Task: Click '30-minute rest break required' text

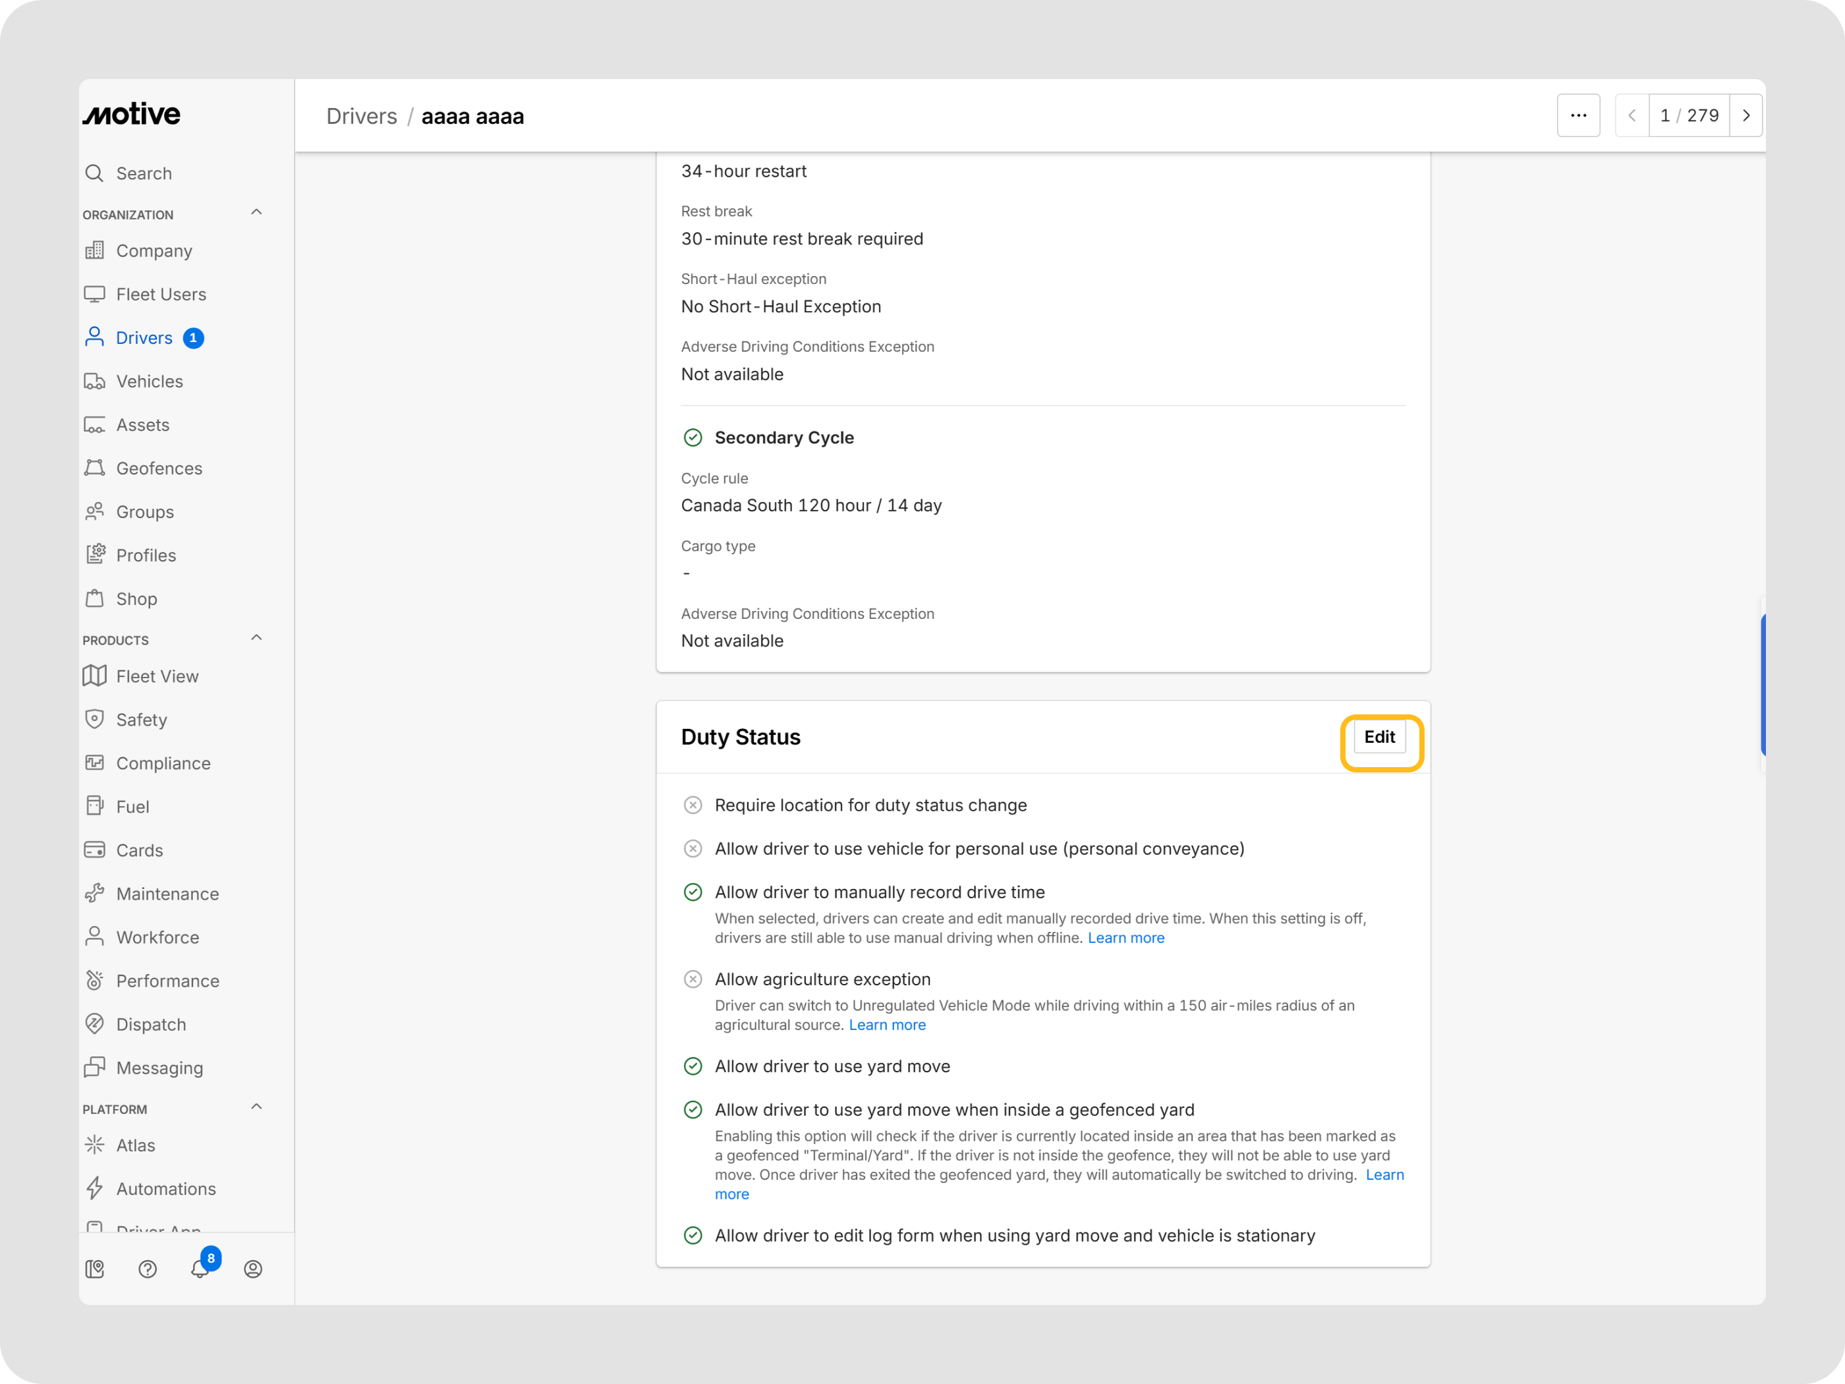Action: [801, 239]
